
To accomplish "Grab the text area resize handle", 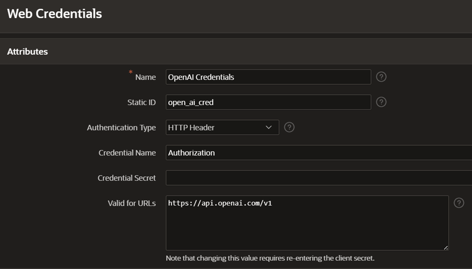I will (x=445, y=247).
